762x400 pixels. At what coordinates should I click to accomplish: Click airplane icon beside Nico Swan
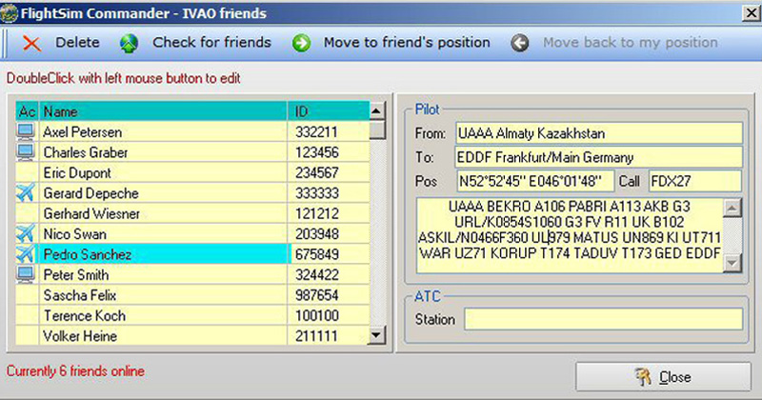tap(26, 233)
